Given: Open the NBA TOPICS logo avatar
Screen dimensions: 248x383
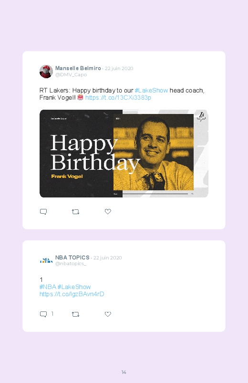Looking at the screenshot, I should [x=46, y=260].
